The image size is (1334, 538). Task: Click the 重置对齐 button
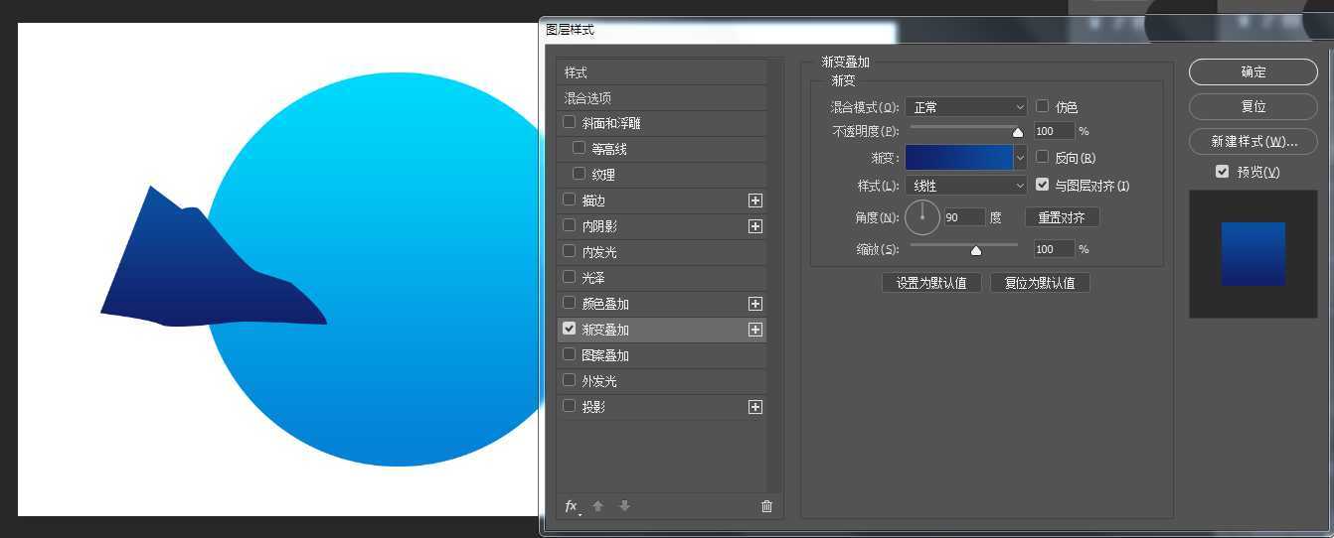tap(1062, 217)
